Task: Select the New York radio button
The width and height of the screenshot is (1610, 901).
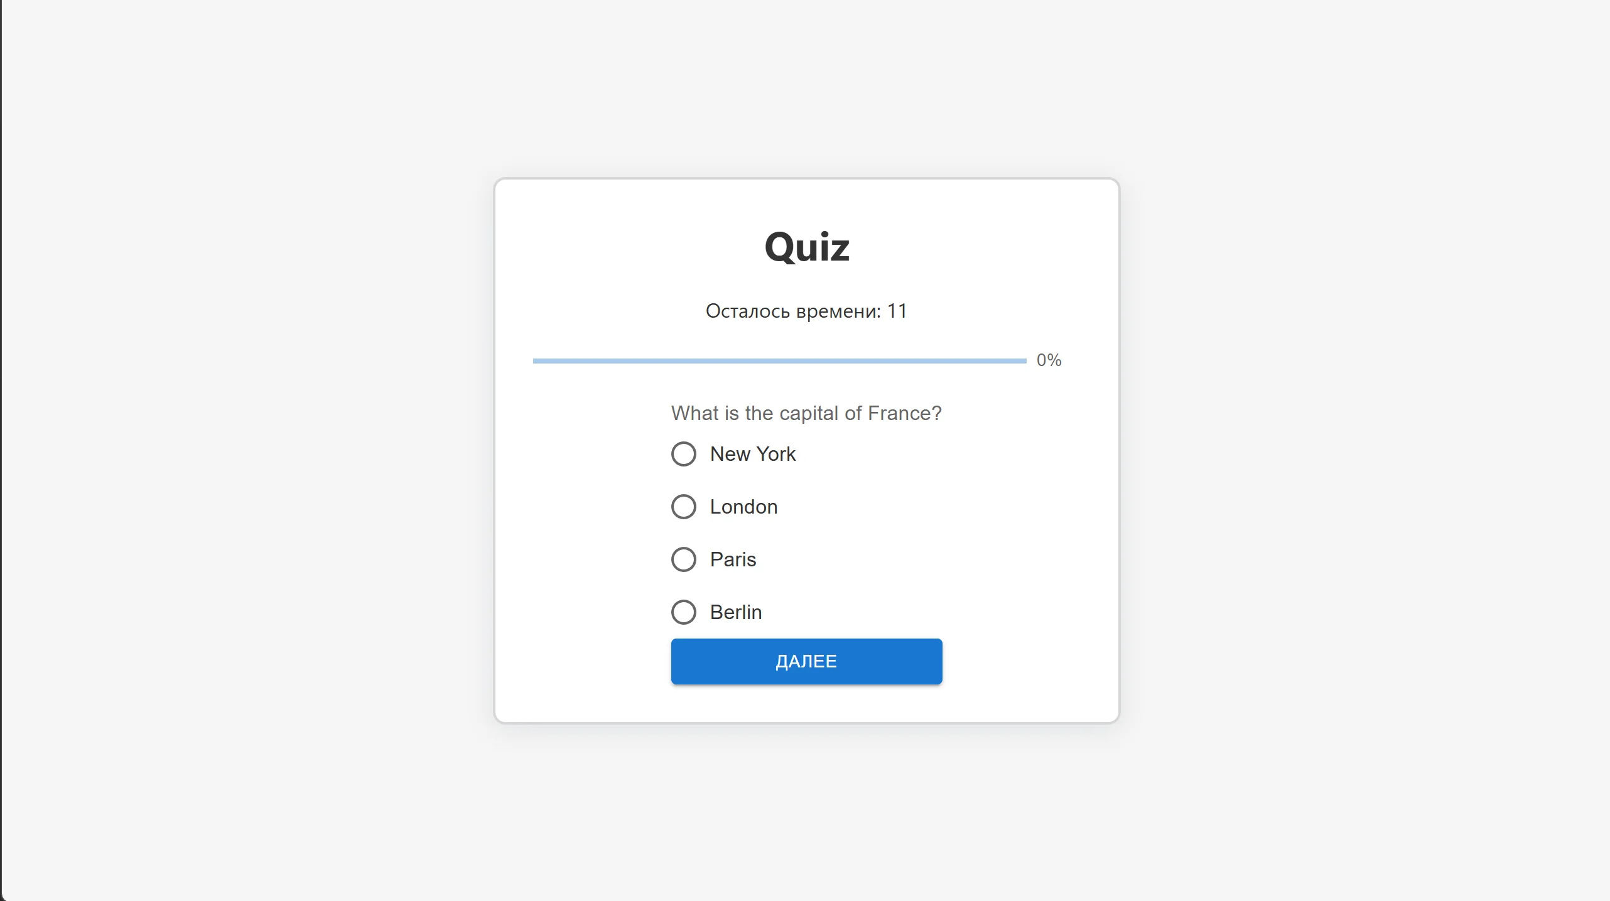Action: point(683,454)
